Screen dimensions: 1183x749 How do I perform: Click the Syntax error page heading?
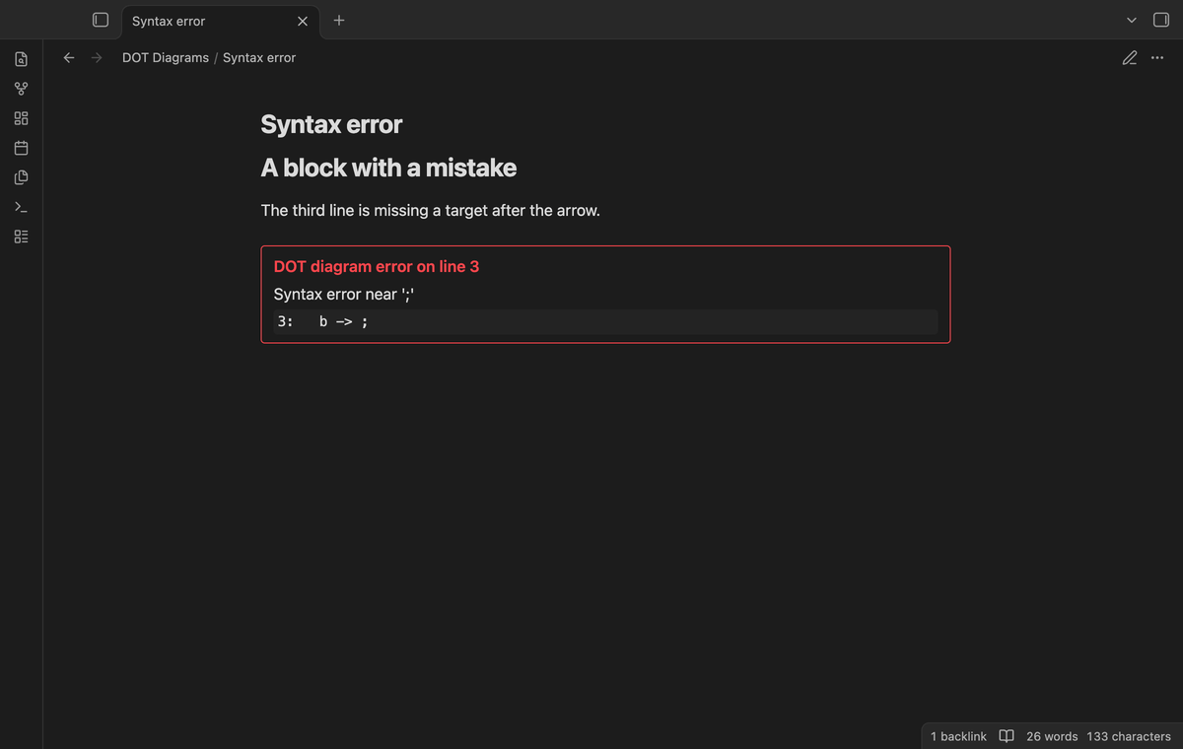[x=331, y=124]
